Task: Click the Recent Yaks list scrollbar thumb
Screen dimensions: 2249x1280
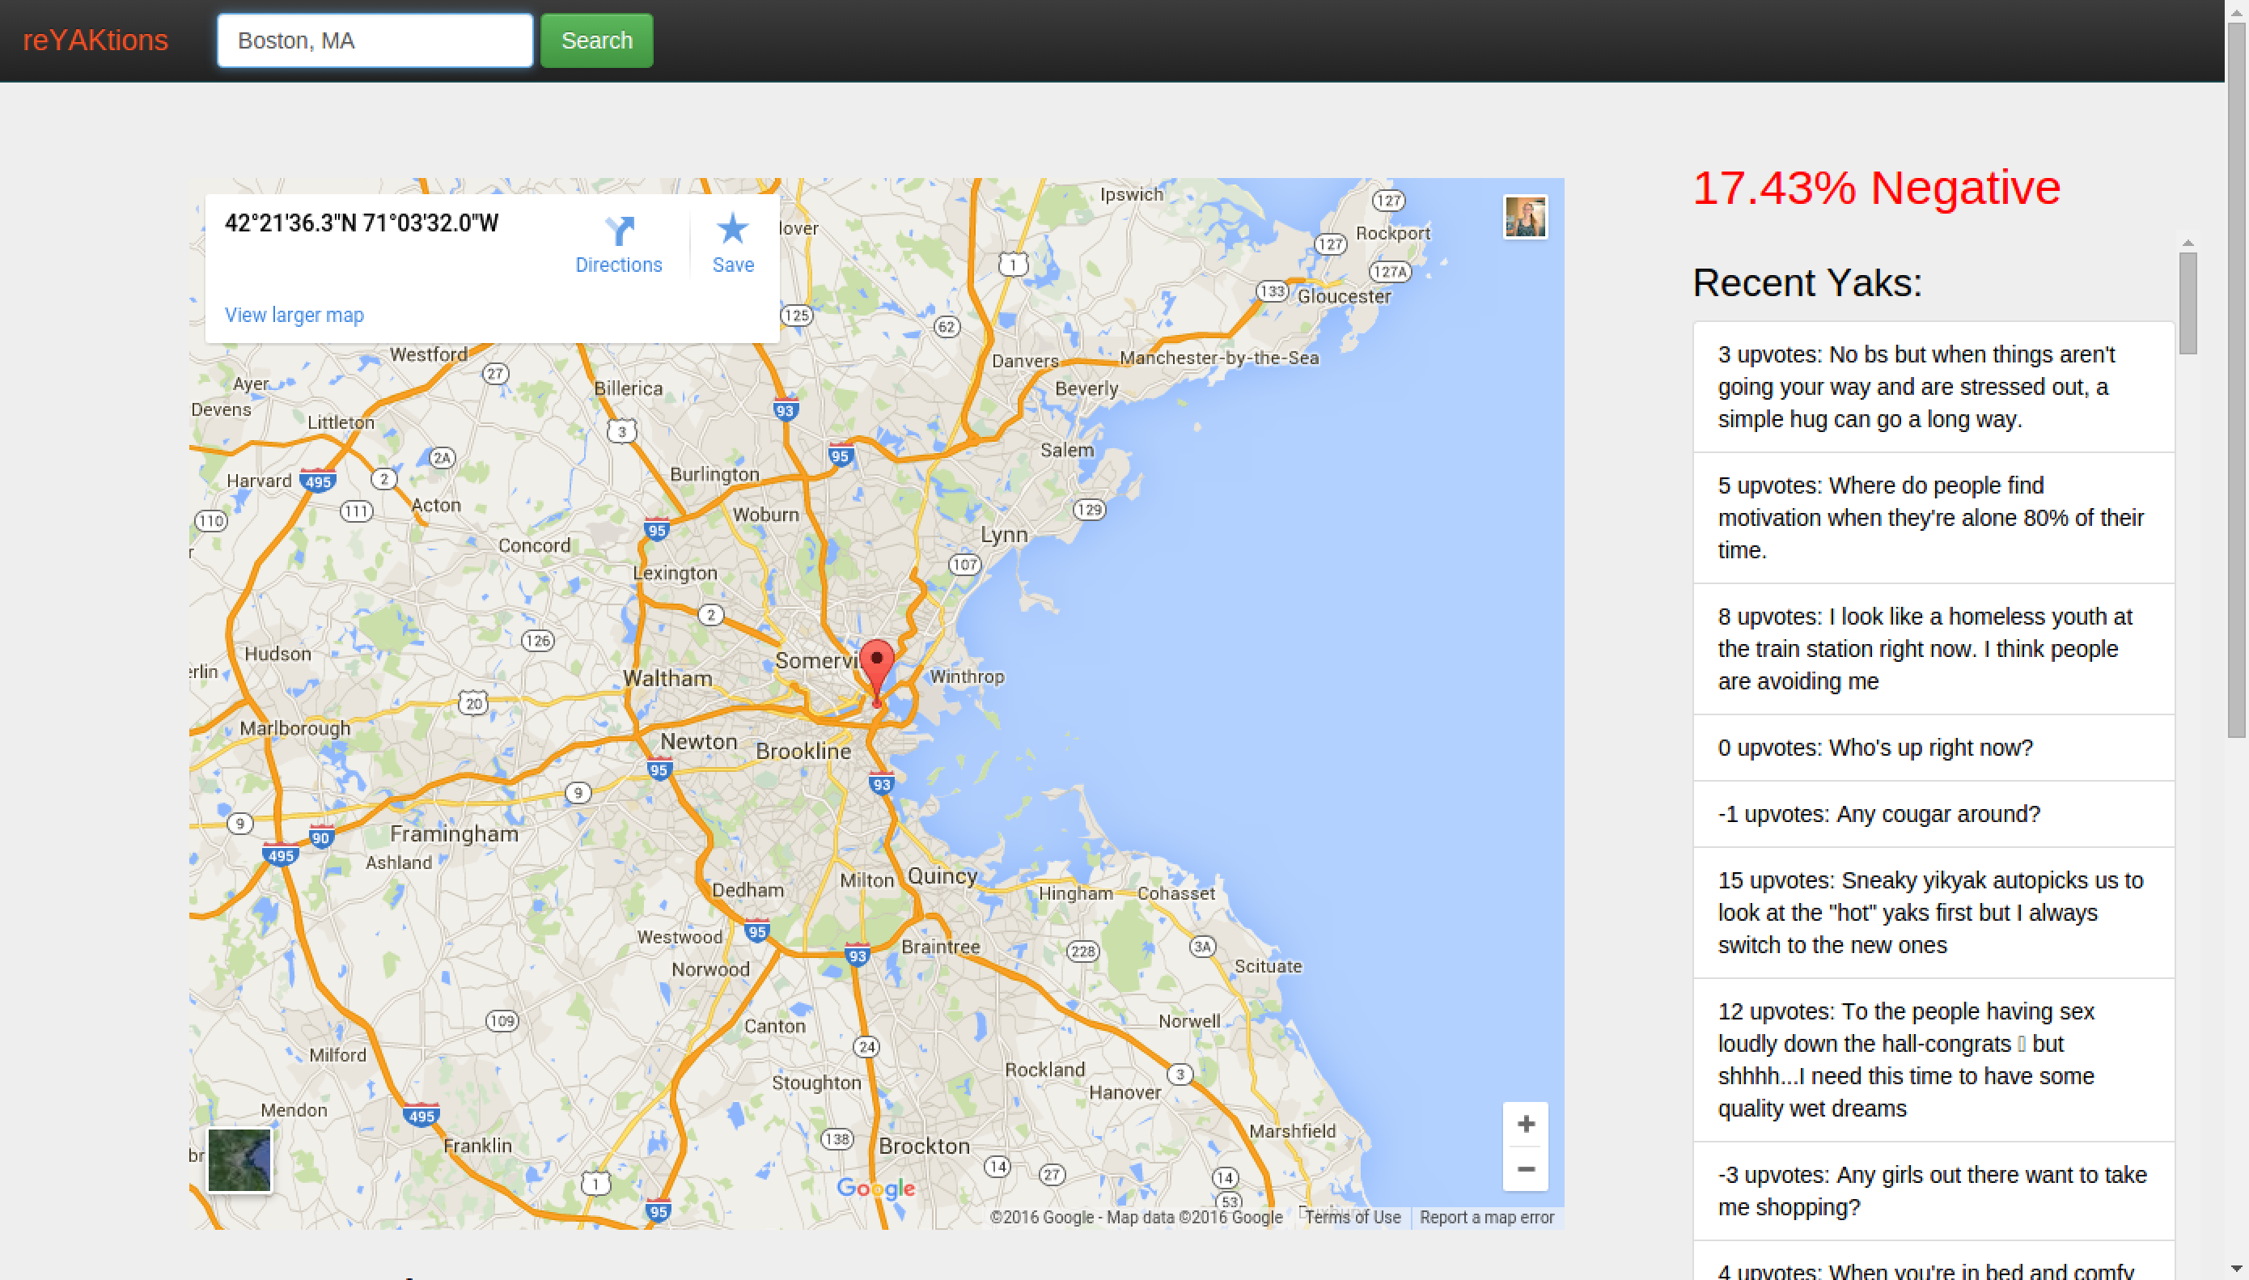Action: [x=2188, y=303]
